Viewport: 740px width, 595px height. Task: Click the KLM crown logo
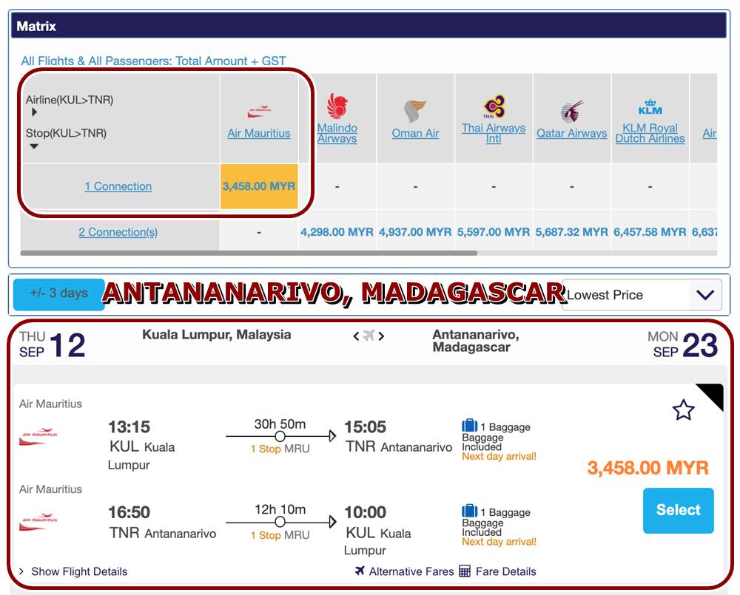[650, 107]
